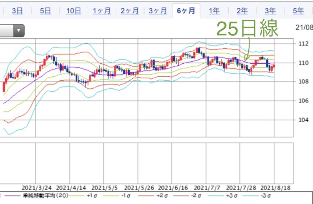
Task: Click the 2021/6/16 date label
Action: click(x=173, y=188)
